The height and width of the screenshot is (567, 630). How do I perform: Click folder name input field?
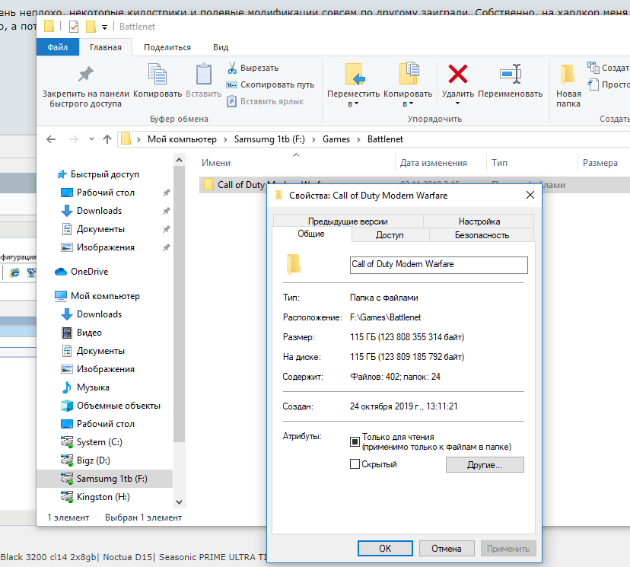(438, 265)
